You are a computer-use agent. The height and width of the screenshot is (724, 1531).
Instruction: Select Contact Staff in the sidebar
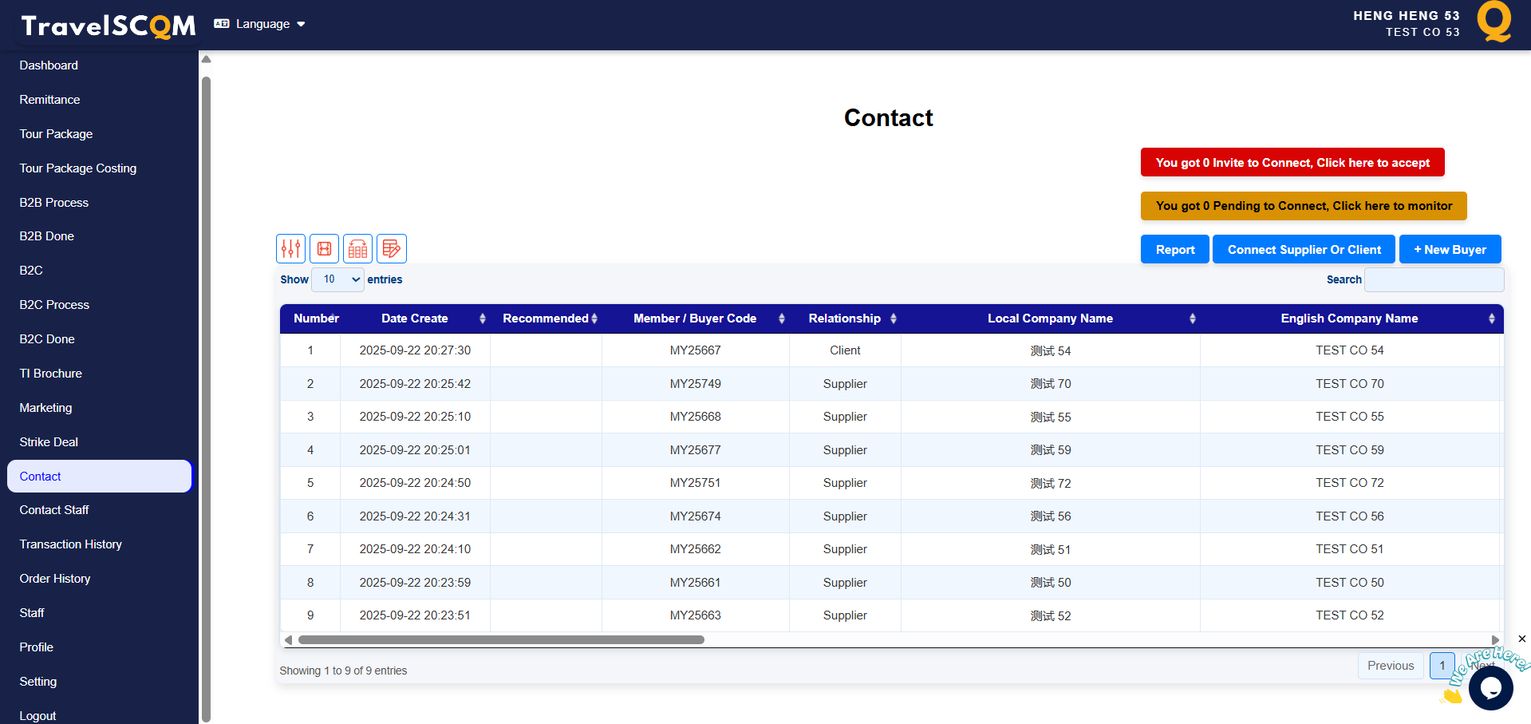54,510
